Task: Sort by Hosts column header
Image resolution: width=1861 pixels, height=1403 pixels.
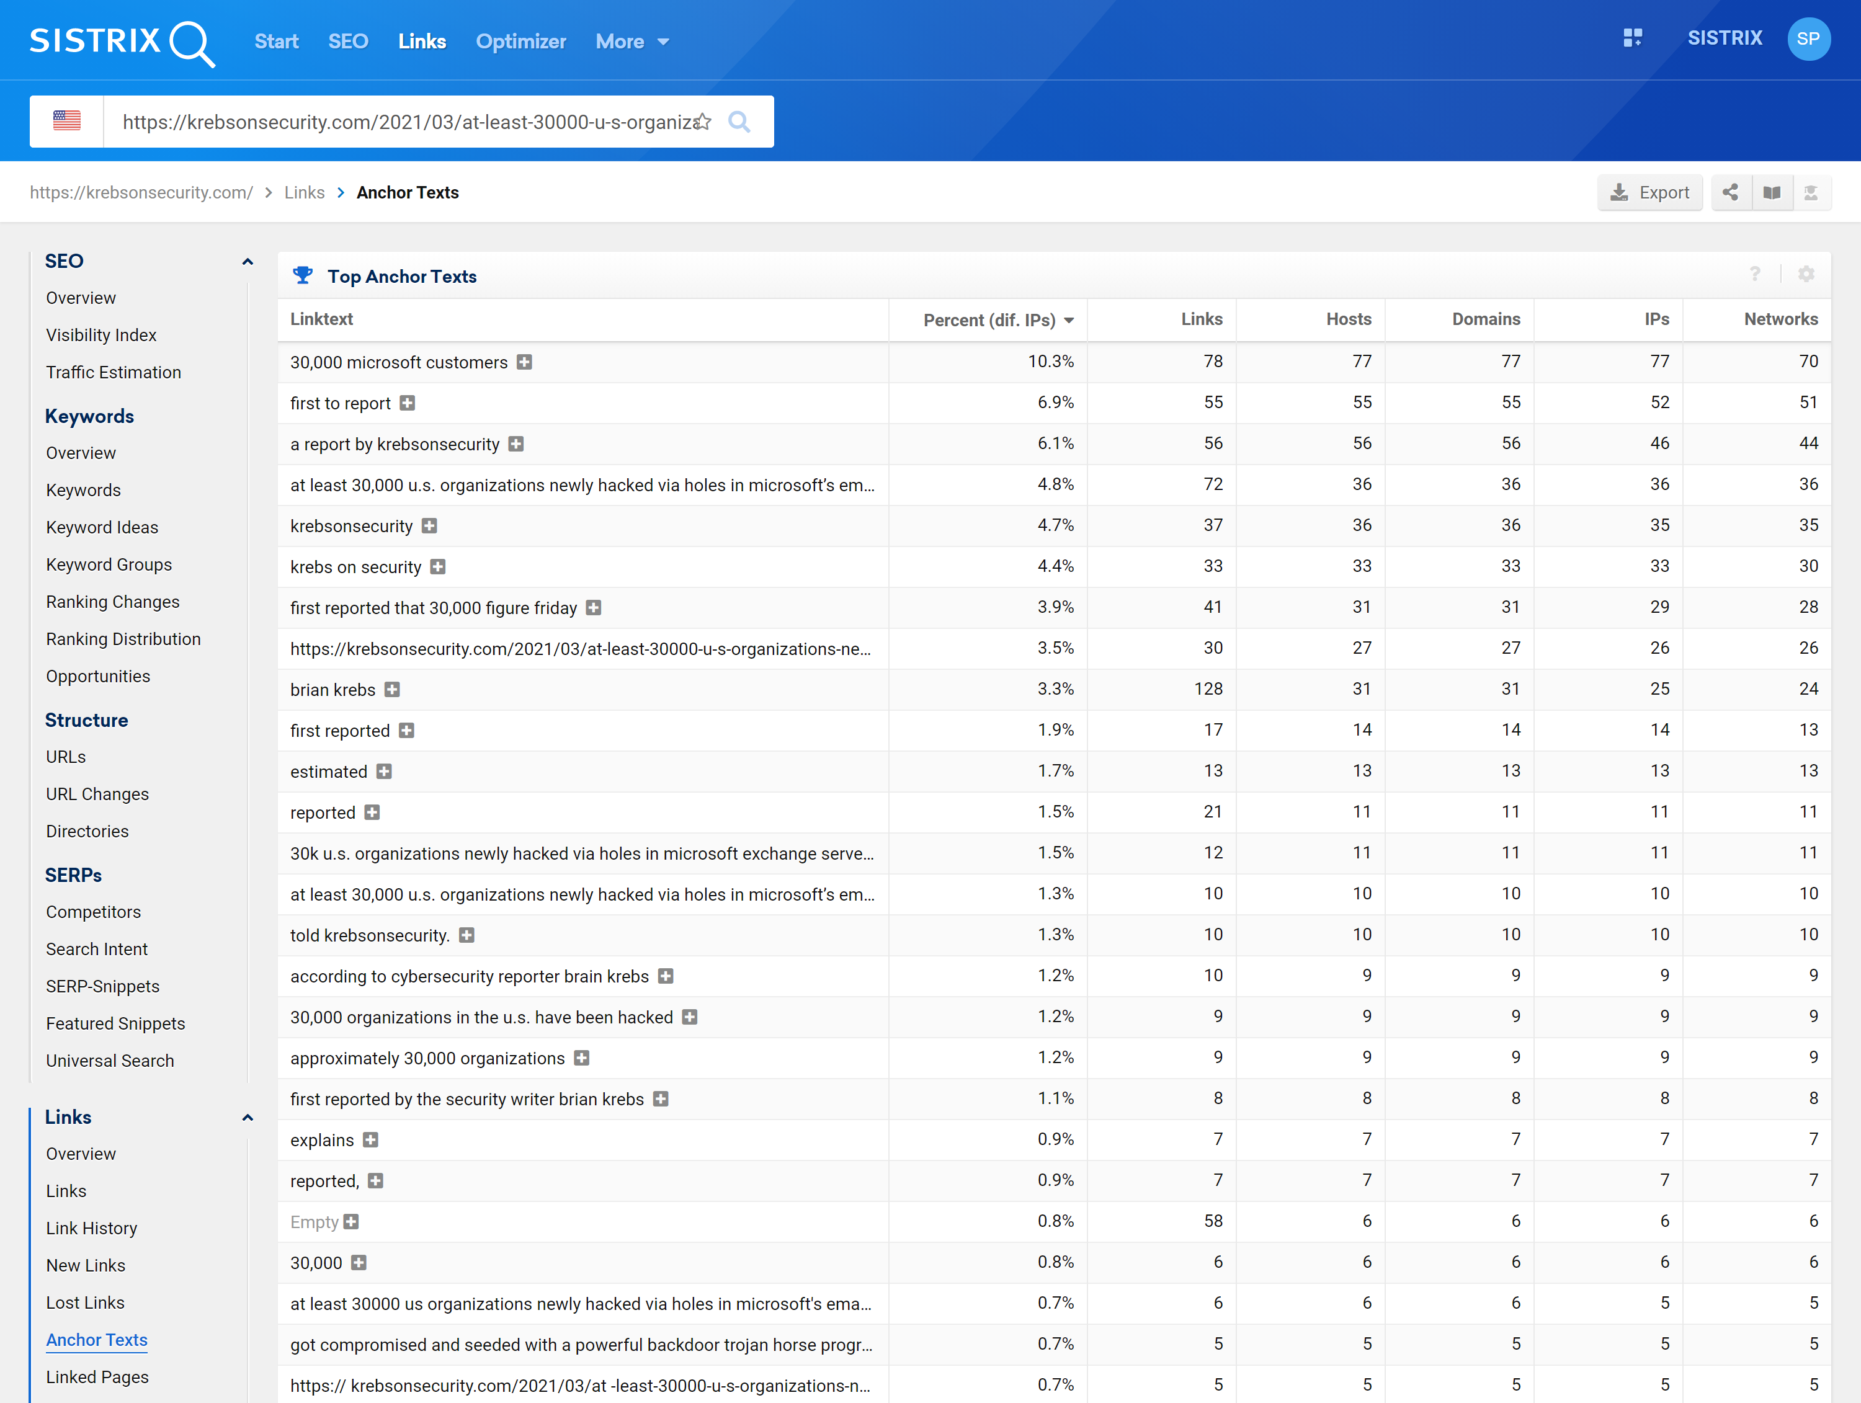Action: point(1349,319)
